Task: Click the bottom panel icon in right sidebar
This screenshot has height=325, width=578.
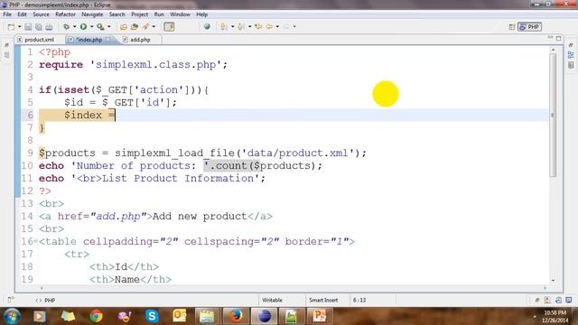Action: [x=571, y=65]
